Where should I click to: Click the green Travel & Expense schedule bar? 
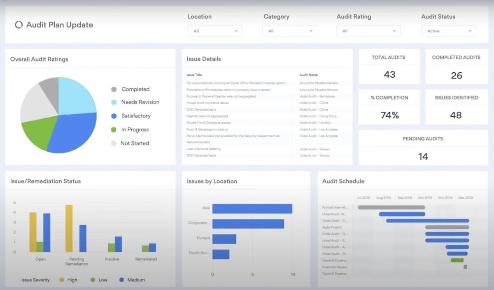click(x=457, y=260)
